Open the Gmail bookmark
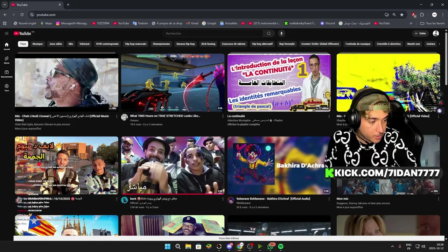The width and height of the screenshot is (448, 252). (192, 23)
